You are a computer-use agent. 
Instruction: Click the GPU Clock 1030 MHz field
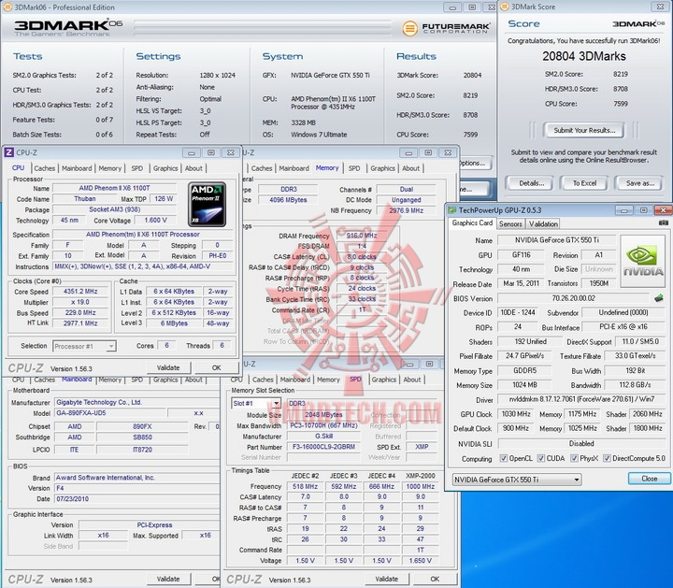click(x=515, y=414)
